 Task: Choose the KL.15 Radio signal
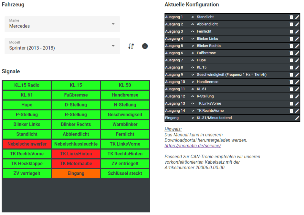coord(27,85)
